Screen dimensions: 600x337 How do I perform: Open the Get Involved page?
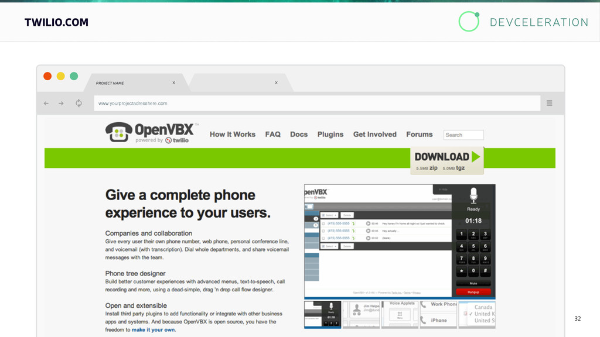click(x=374, y=135)
